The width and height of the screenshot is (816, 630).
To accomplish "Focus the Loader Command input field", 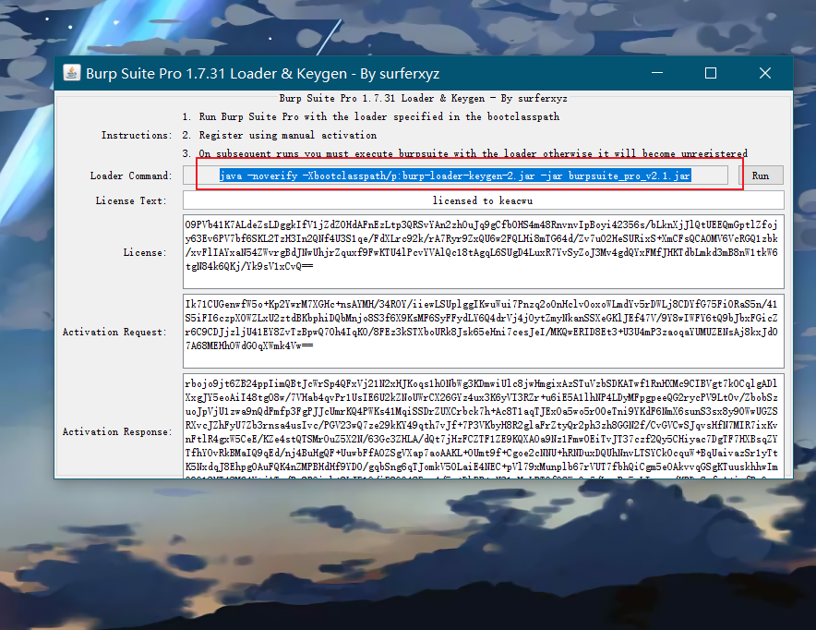I will tap(455, 176).
